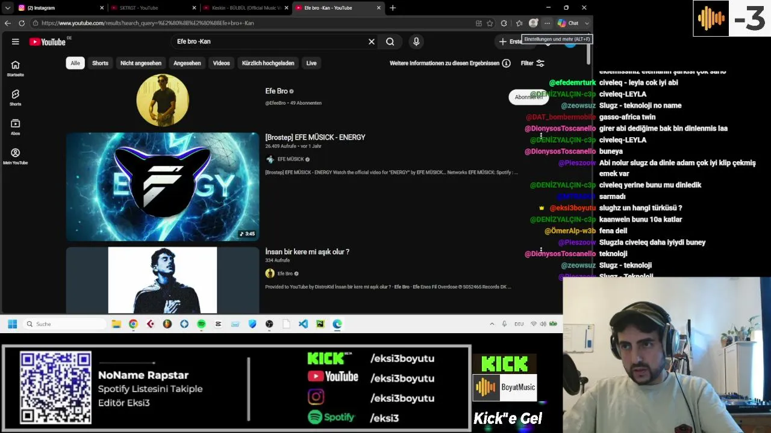Open a new browser tab

click(x=393, y=8)
